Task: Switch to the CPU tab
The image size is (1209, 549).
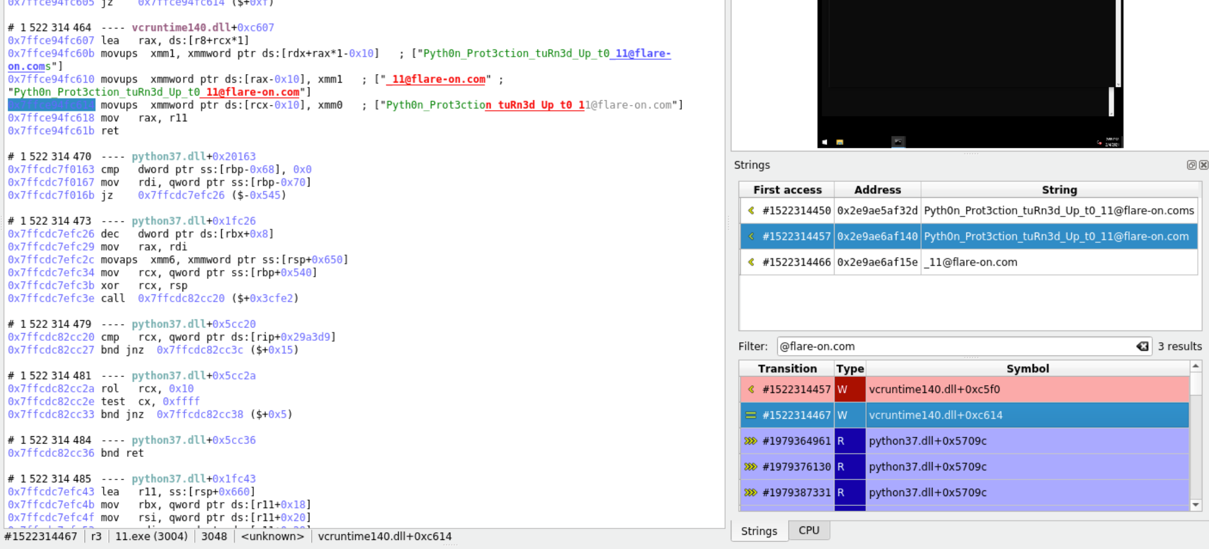Action: 809,530
